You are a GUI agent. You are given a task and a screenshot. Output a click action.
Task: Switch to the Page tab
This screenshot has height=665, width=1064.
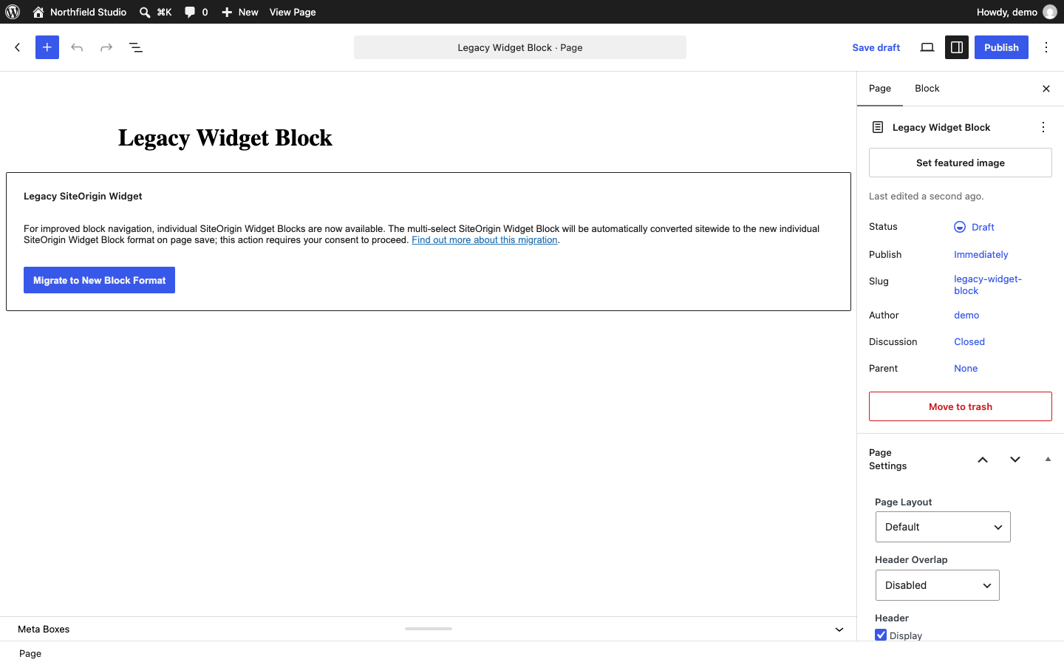pos(880,89)
